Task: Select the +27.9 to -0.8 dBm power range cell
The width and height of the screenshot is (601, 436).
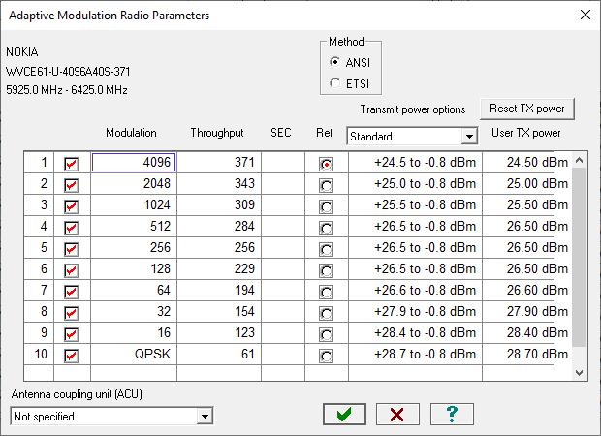Action: click(415, 313)
